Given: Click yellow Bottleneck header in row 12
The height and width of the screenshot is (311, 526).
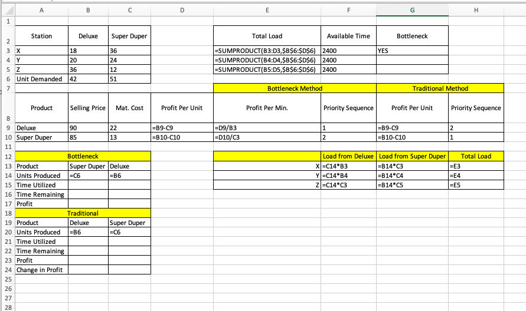Looking at the screenshot, I should pyautogui.click(x=83, y=156).
